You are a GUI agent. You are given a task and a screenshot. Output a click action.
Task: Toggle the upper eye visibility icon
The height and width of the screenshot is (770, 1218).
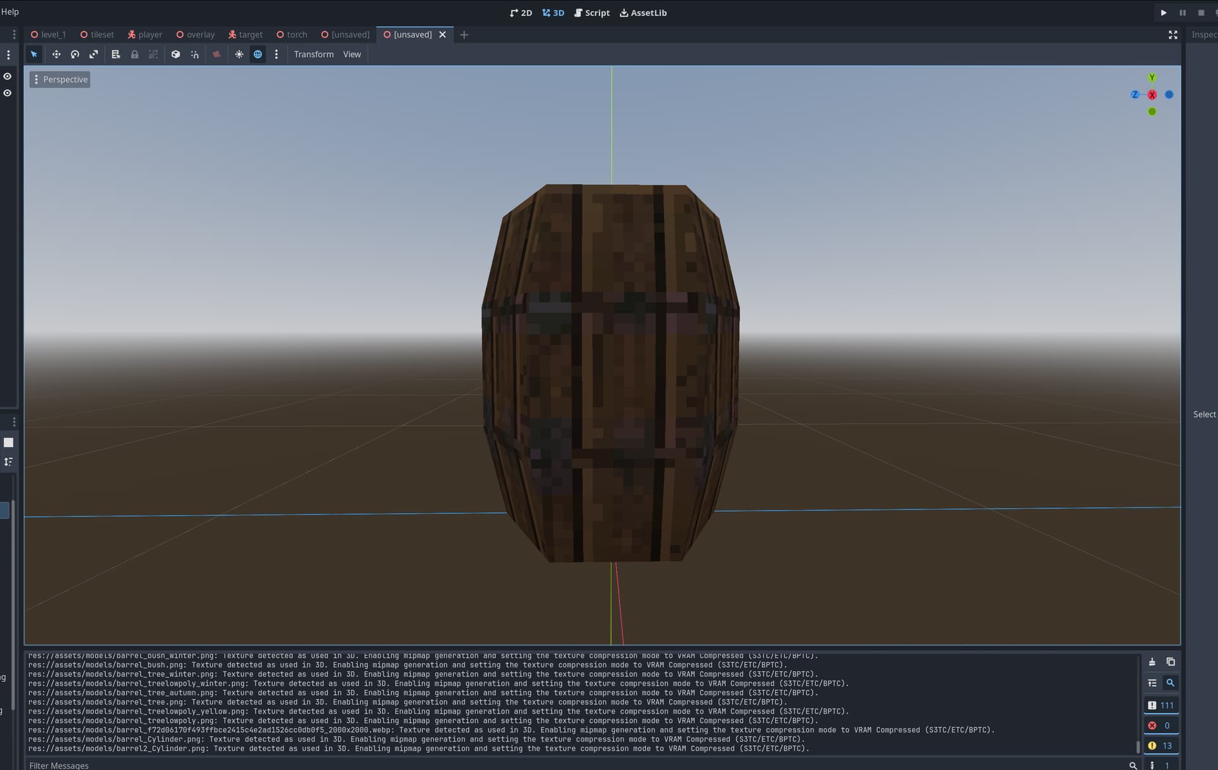(8, 76)
